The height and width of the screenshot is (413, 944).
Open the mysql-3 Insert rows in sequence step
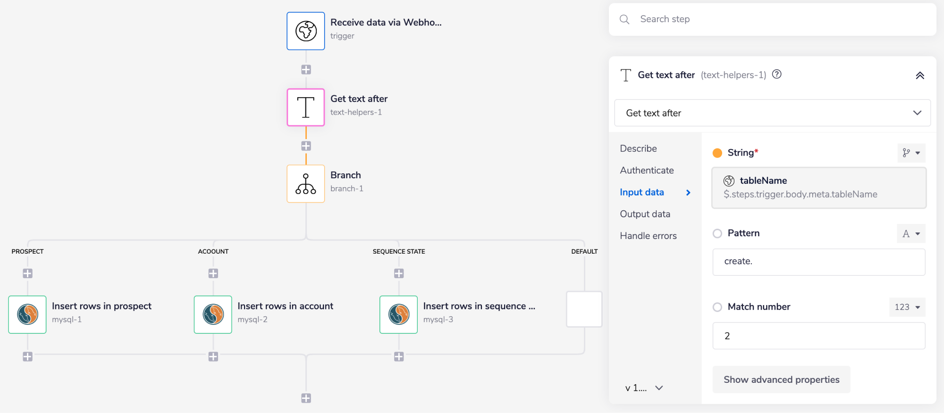pos(399,314)
